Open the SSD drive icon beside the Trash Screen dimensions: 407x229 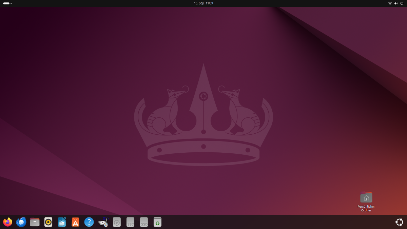(144, 222)
